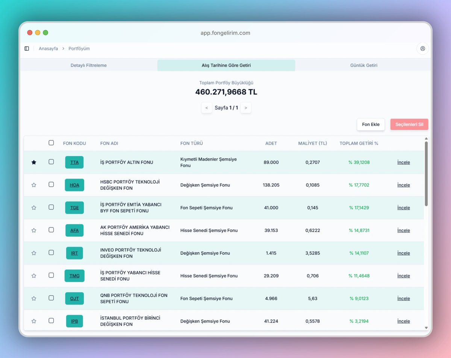Click İncele for İŞ PORTFÖY ALTIN FONU

pos(404,162)
